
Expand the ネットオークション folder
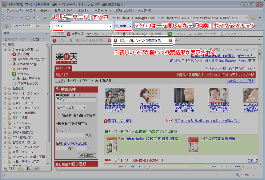(x=5, y=93)
